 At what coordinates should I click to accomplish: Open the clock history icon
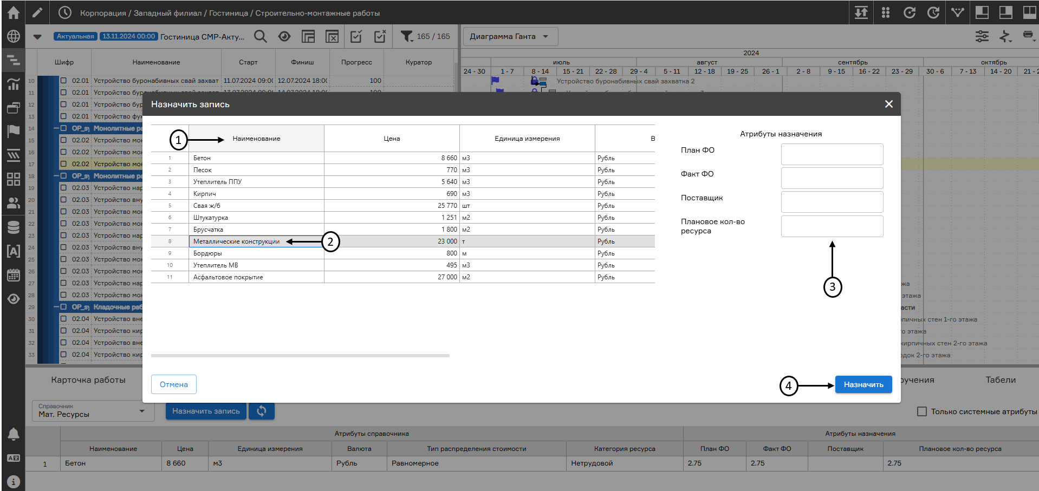click(64, 12)
